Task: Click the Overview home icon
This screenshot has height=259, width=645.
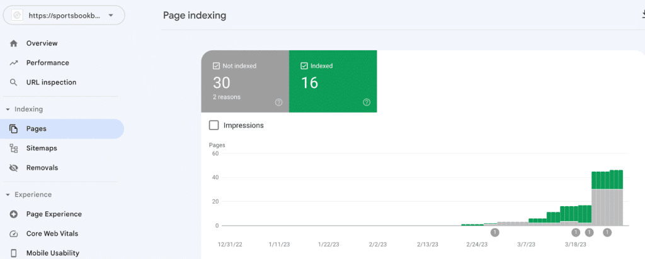Action: point(14,43)
